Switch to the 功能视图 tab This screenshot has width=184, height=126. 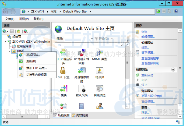click(x=62, y=115)
